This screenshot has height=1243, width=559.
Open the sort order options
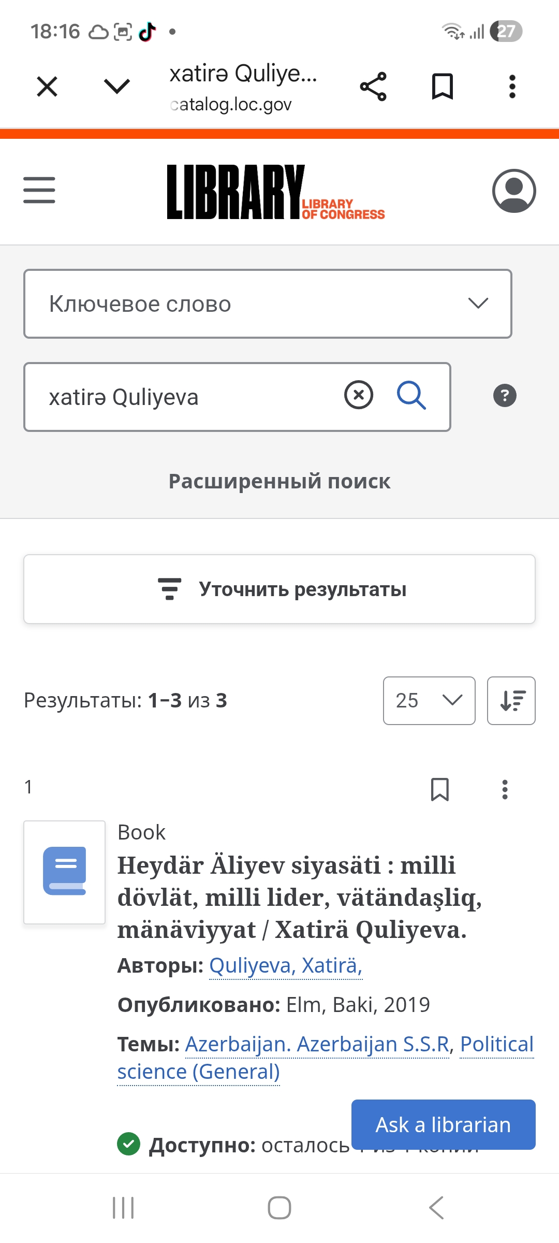tap(511, 701)
